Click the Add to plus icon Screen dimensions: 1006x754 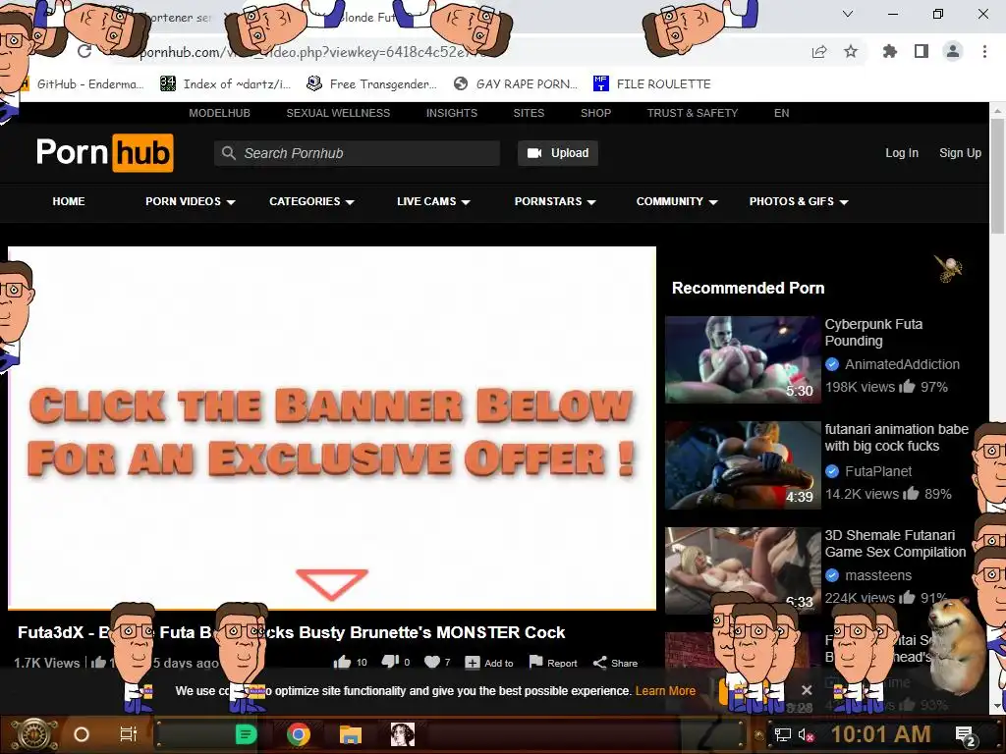click(473, 663)
